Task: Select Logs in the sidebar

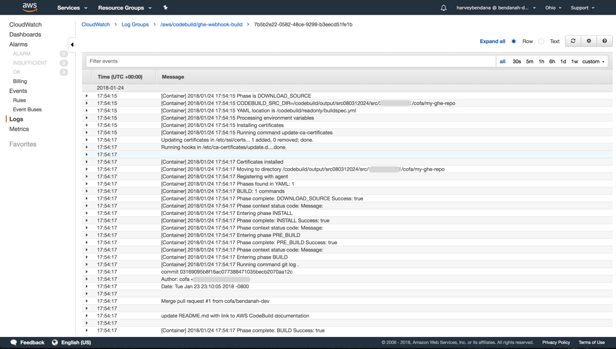Action: 16,119
